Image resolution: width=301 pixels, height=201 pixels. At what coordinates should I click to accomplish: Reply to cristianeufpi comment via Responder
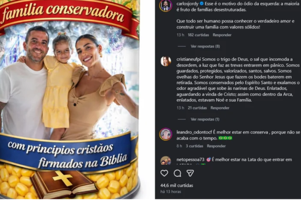220,108
